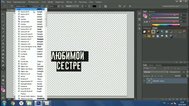Convert text to 3D in options bar
Image resolution: width=189 pixels, height=106 pixels.
130,6
